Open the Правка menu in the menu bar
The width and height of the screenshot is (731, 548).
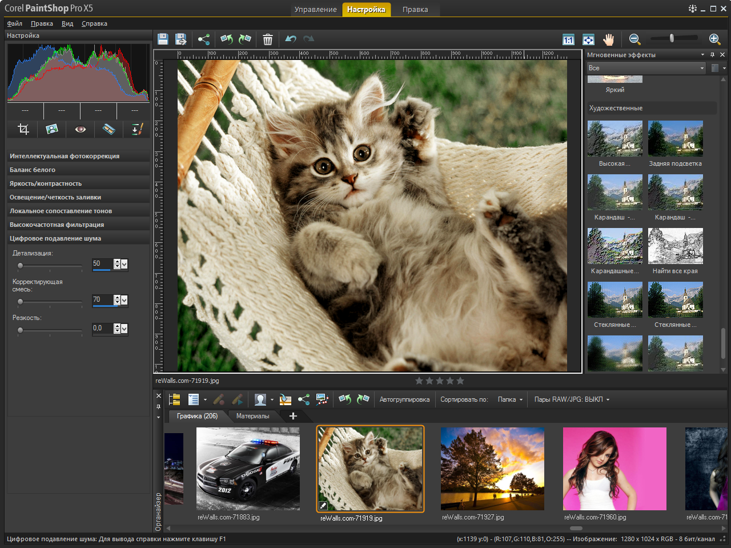click(x=42, y=23)
